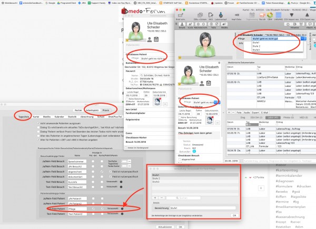Toggle Kartei/Panels checkbox for abgerechnet row
This screenshot has width=316, height=229.
click(102, 172)
